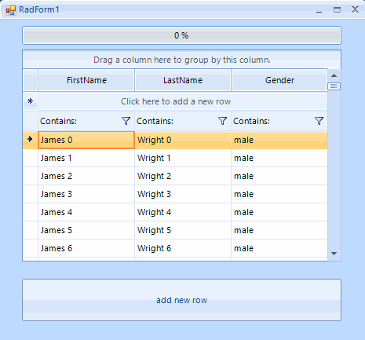Click 'Click here to add a new row'
The width and height of the screenshot is (365, 340).
pyautogui.click(x=176, y=101)
